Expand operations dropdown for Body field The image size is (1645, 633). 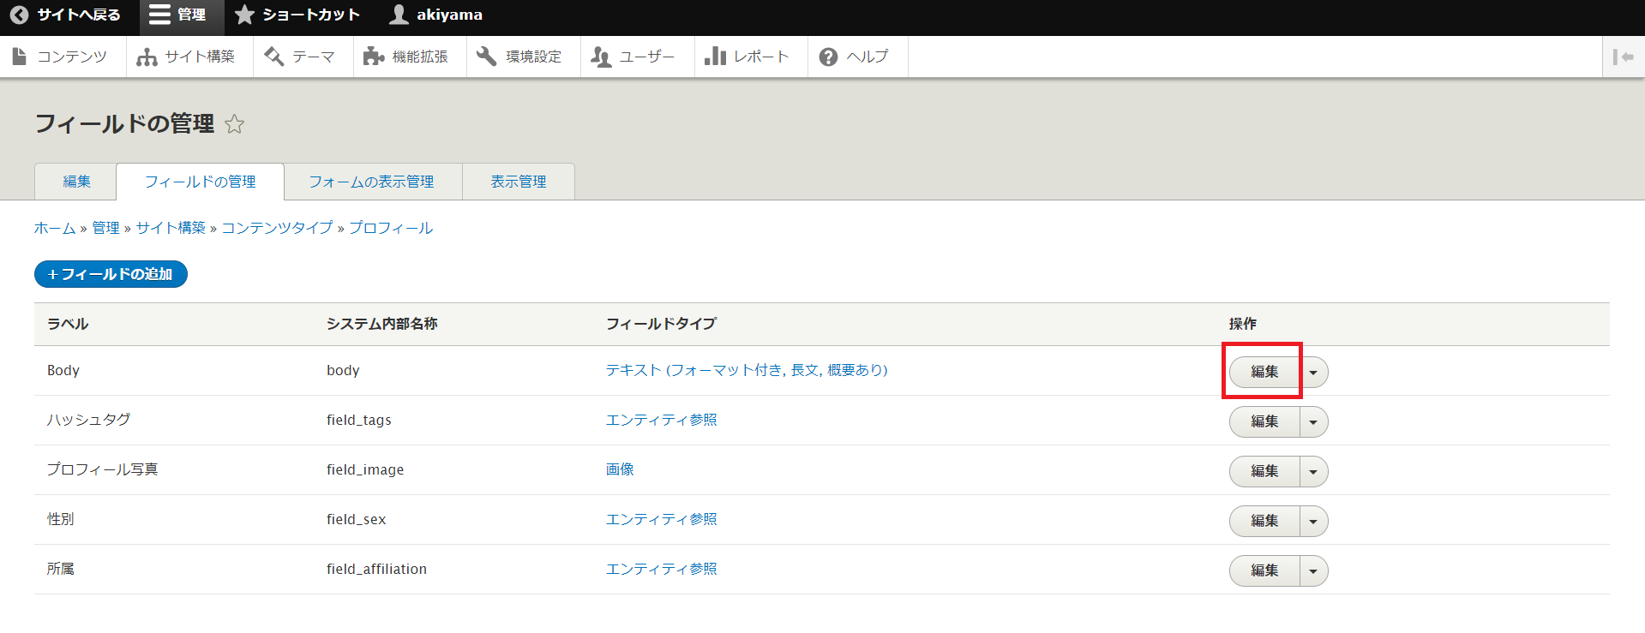(1313, 373)
